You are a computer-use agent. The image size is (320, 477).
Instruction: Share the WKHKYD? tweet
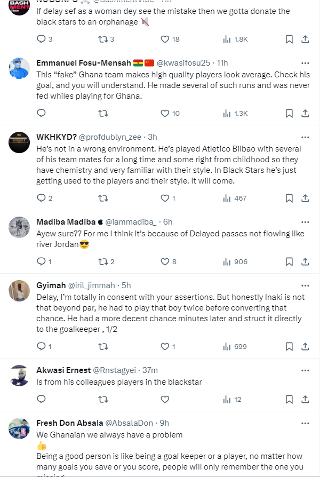pyautogui.click(x=305, y=198)
